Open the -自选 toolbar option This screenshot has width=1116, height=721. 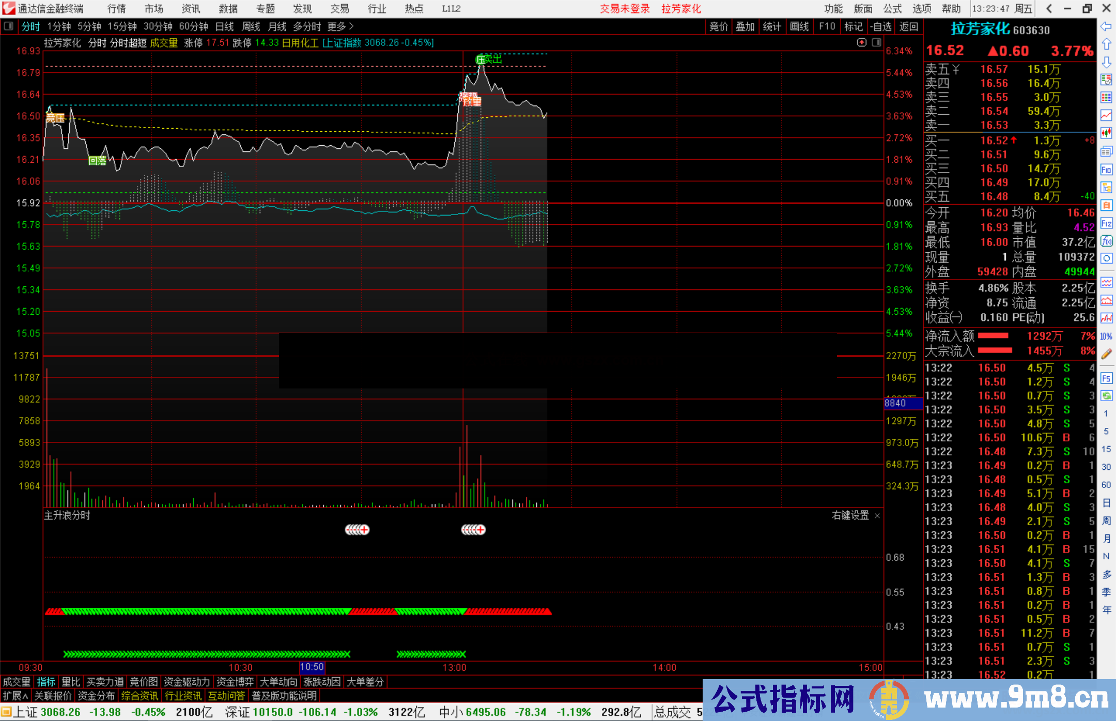pos(880,26)
